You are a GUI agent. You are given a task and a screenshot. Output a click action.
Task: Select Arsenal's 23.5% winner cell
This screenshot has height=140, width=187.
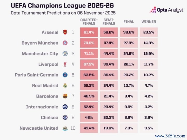(x=149, y=32)
